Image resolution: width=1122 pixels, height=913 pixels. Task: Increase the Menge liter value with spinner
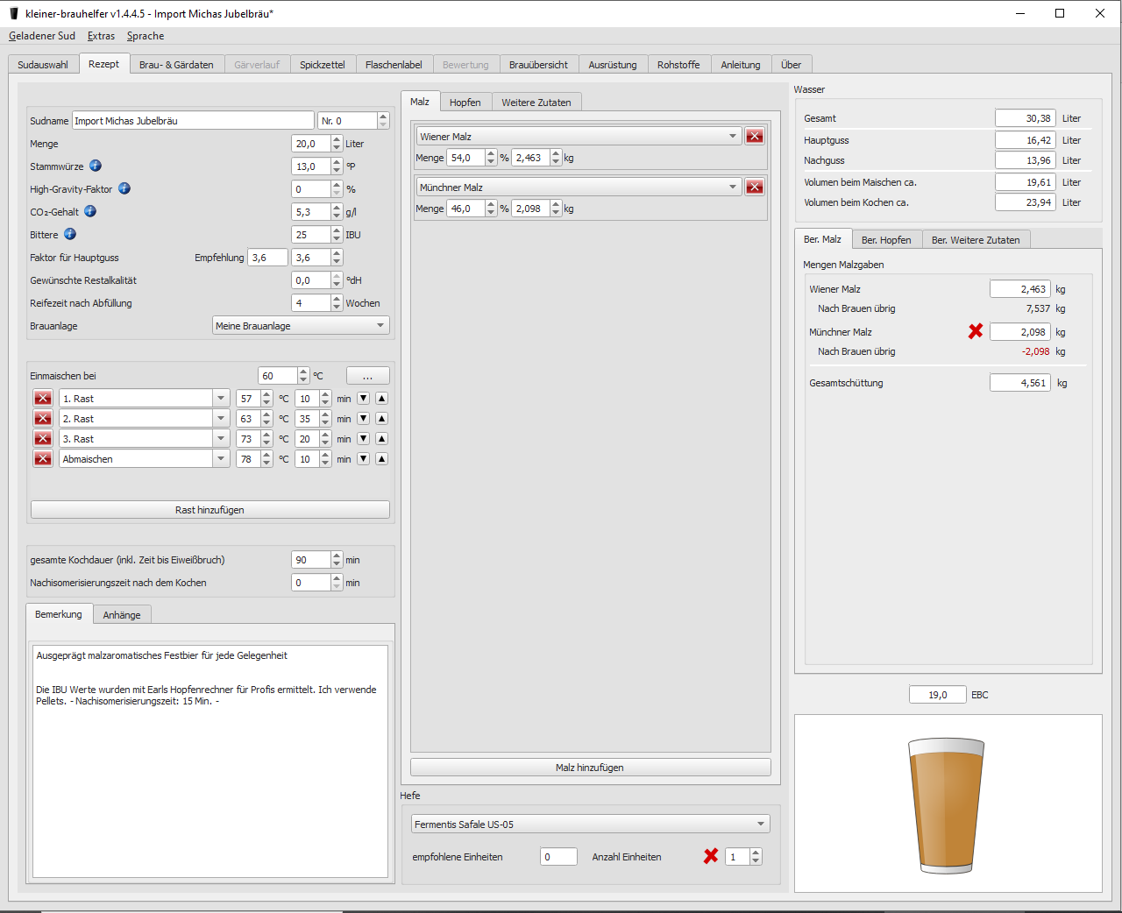(x=337, y=139)
